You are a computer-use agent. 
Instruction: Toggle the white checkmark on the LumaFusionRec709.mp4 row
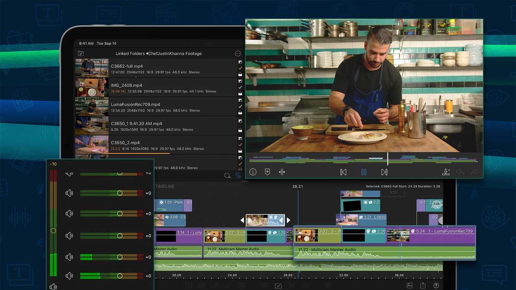coord(240,106)
